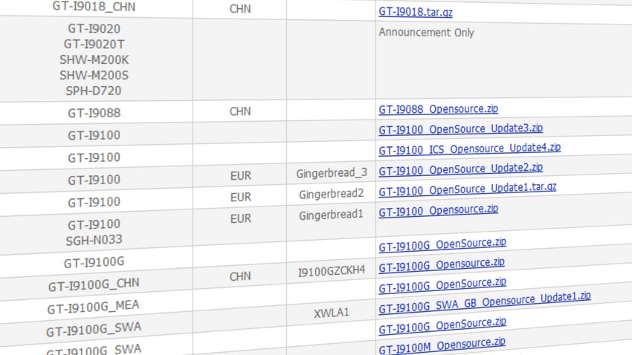Click GT-I9100_ICS_Opensource_Update4.zip link
Viewport: 632px width, 355px height.
[x=469, y=149]
